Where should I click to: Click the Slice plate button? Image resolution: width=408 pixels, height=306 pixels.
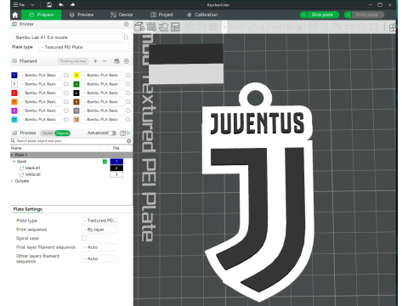pos(323,14)
